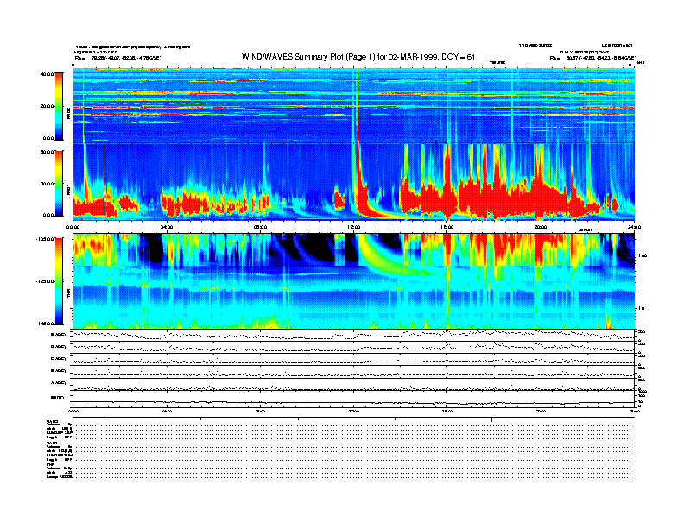Click the 24:00 tick label below RAD1 panel
The width and height of the screenshot is (684, 528).
[634, 227]
